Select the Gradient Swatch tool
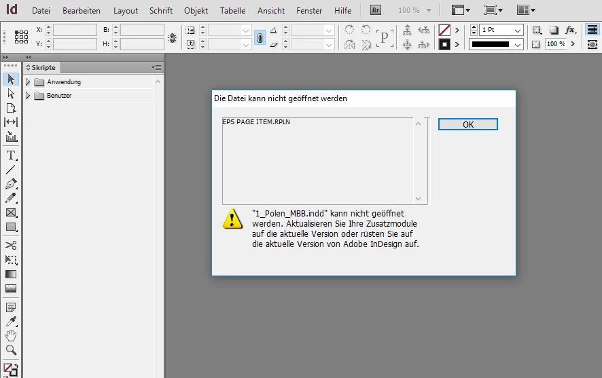 (x=11, y=274)
